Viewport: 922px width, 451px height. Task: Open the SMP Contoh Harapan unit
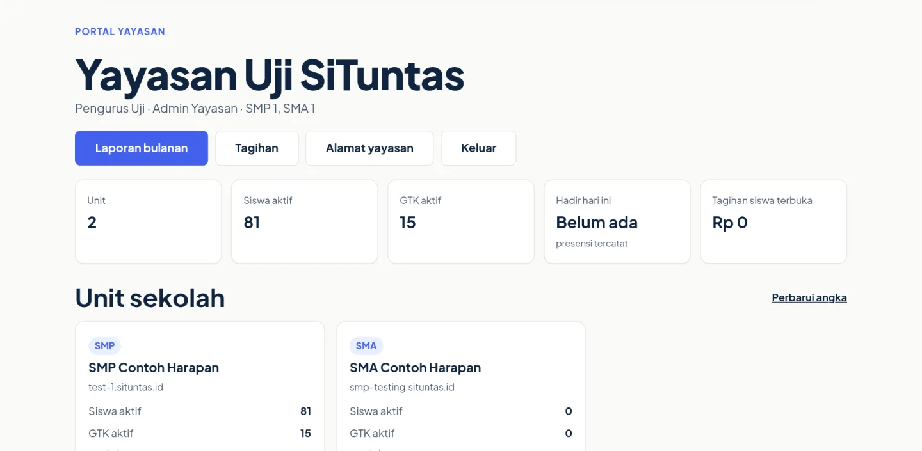click(154, 368)
